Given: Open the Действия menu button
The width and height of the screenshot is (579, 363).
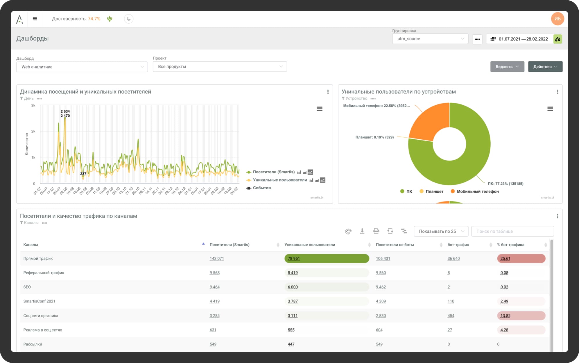Looking at the screenshot, I should coord(545,67).
